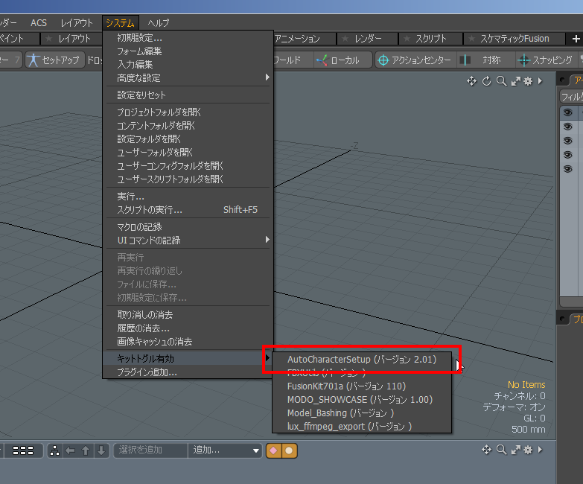The height and width of the screenshot is (484, 583).
Task: Choose 初期設定... from the システム menu
Action: pos(188,38)
